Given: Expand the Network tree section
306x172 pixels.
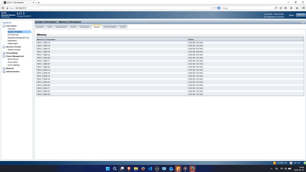Looking at the screenshot, I should coord(4,69).
